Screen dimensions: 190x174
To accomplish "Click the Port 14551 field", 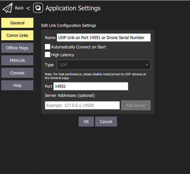I will (x=91, y=87).
